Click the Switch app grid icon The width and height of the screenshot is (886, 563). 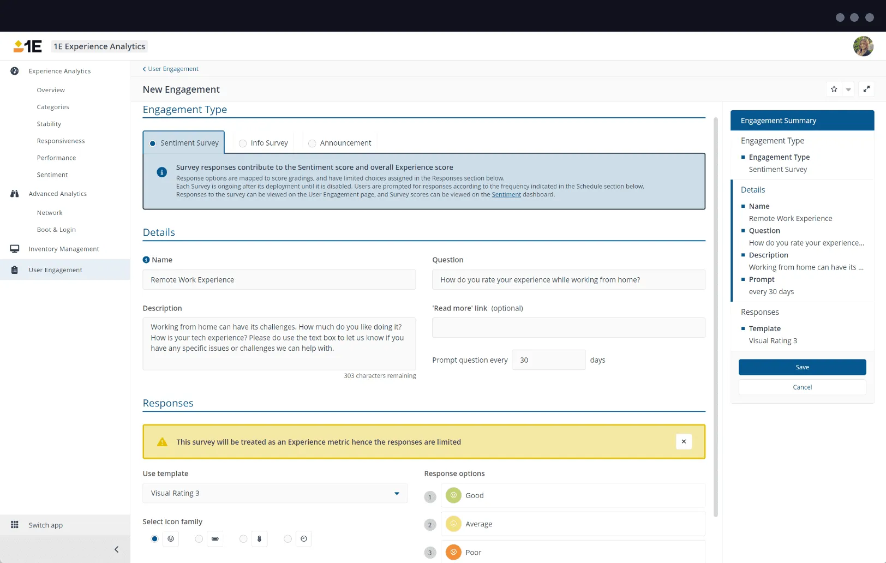(14, 525)
